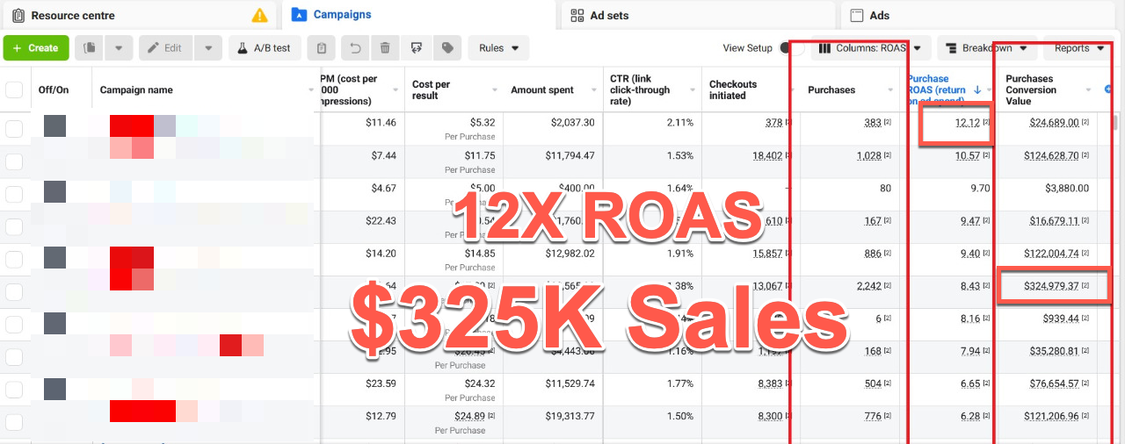The image size is (1125, 444).
Task: Click the Tag label icon
Action: coord(447,48)
